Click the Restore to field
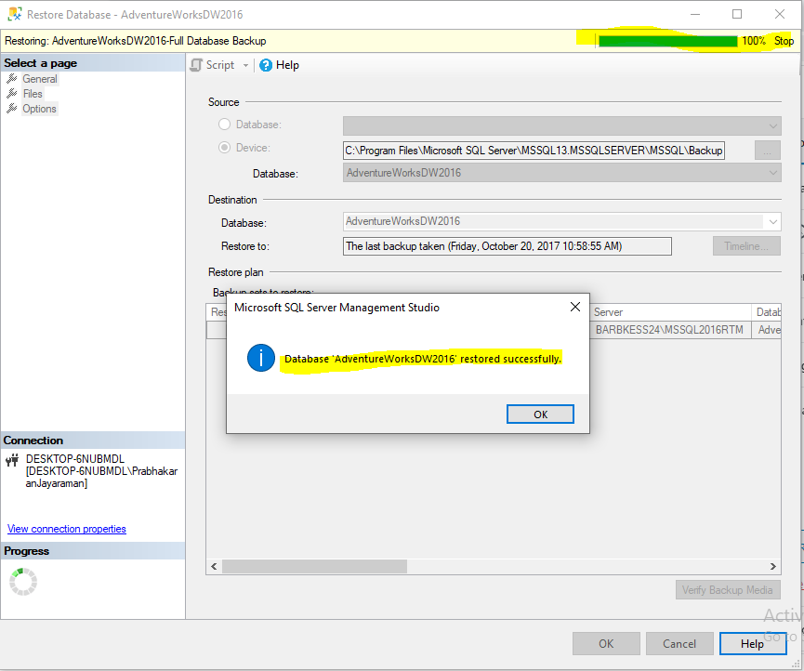The image size is (804, 671). tap(507, 246)
